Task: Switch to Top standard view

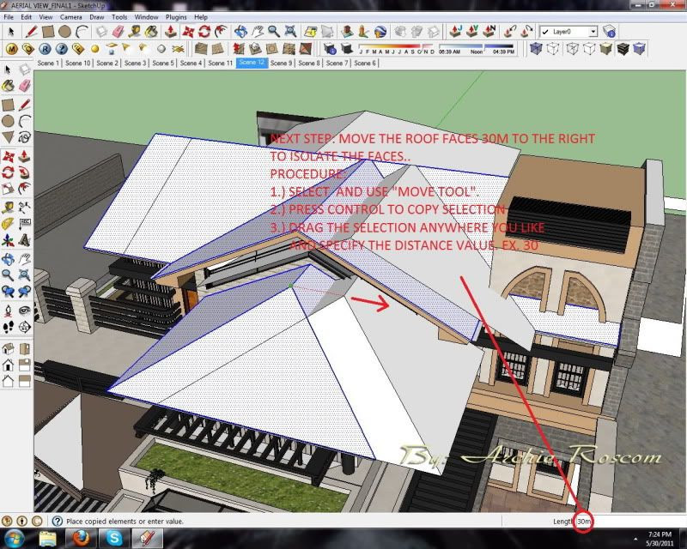Action: pyautogui.click(x=25, y=349)
